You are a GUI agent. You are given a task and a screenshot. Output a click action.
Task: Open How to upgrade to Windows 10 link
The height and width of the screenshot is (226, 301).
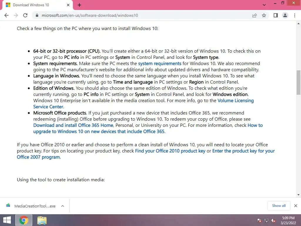[x=148, y=128]
